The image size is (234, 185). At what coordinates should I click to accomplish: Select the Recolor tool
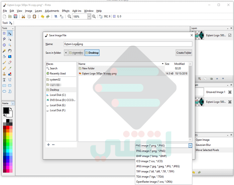(10, 74)
